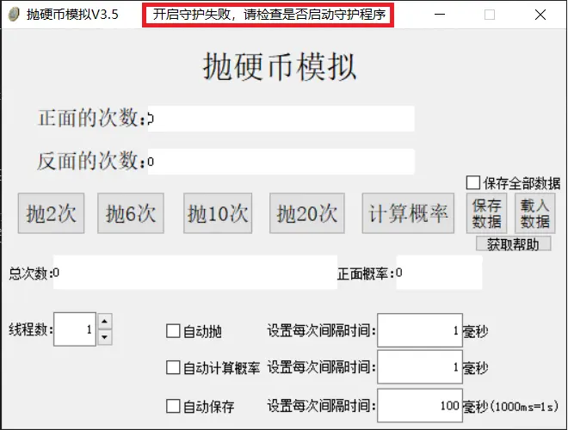Click the 正面的次数 input field
This screenshot has width=568, height=430.
coord(281,119)
